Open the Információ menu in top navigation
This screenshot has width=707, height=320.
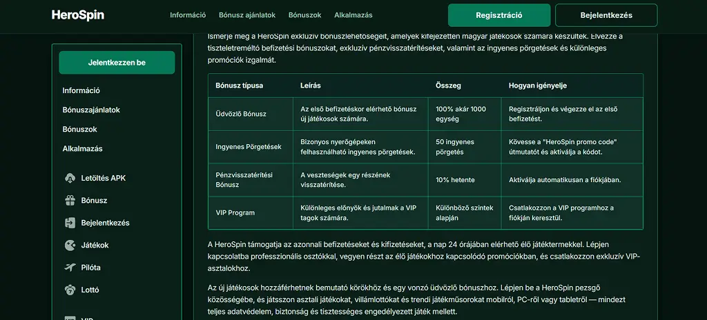[x=188, y=15]
